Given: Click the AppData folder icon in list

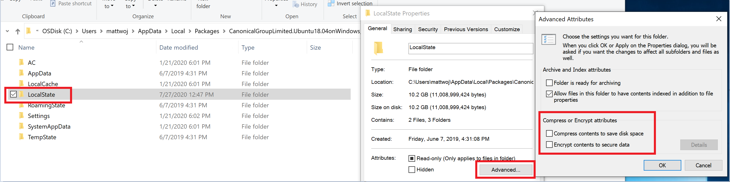Looking at the screenshot, I should (21, 73).
